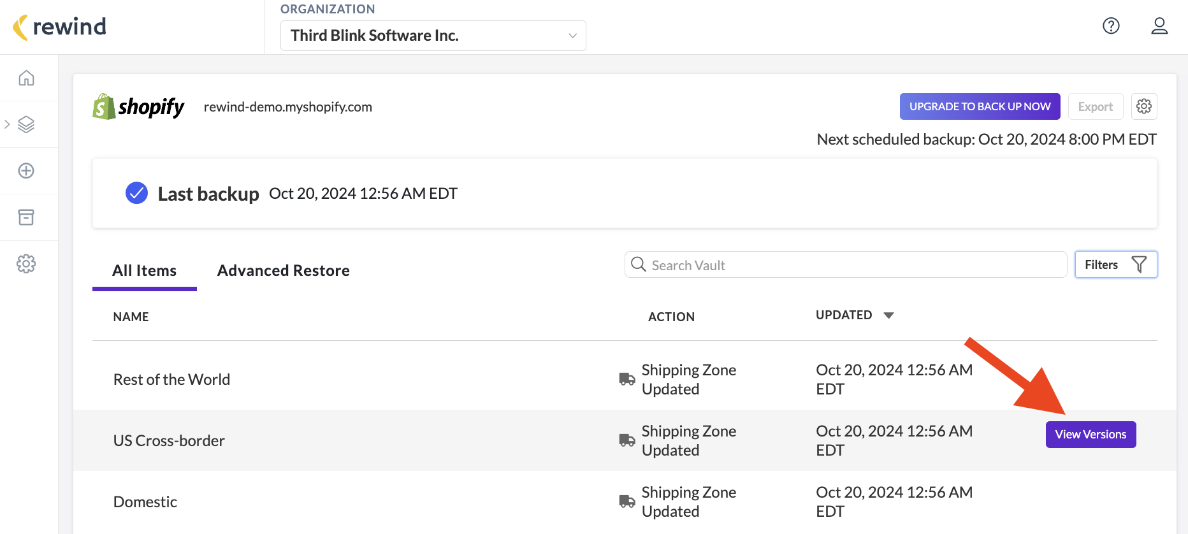
Task: Click rewind-demo.myshopify.com store name
Action: (x=288, y=107)
